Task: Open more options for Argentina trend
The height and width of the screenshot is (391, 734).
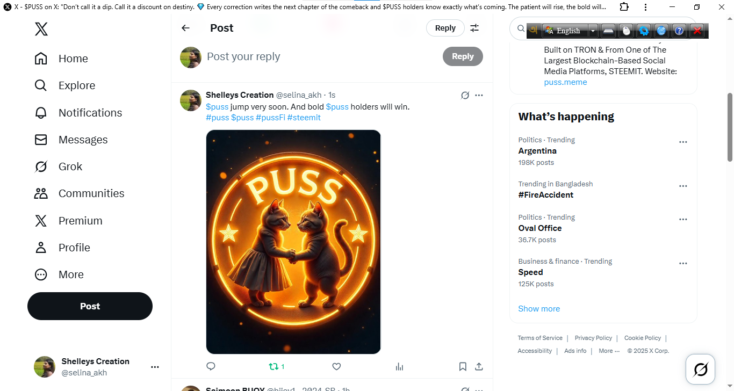Action: coord(683,142)
